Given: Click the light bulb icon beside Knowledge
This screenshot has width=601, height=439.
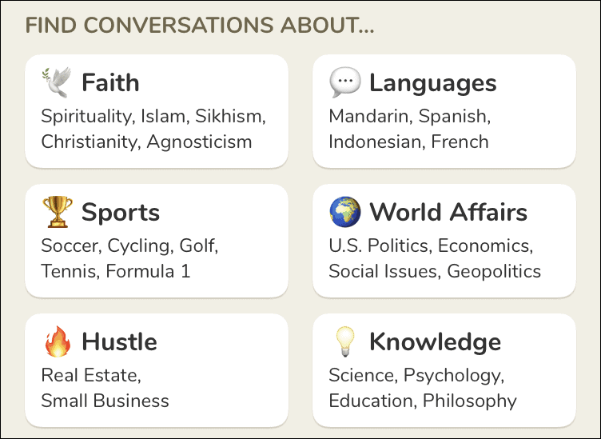Looking at the screenshot, I should (x=345, y=341).
